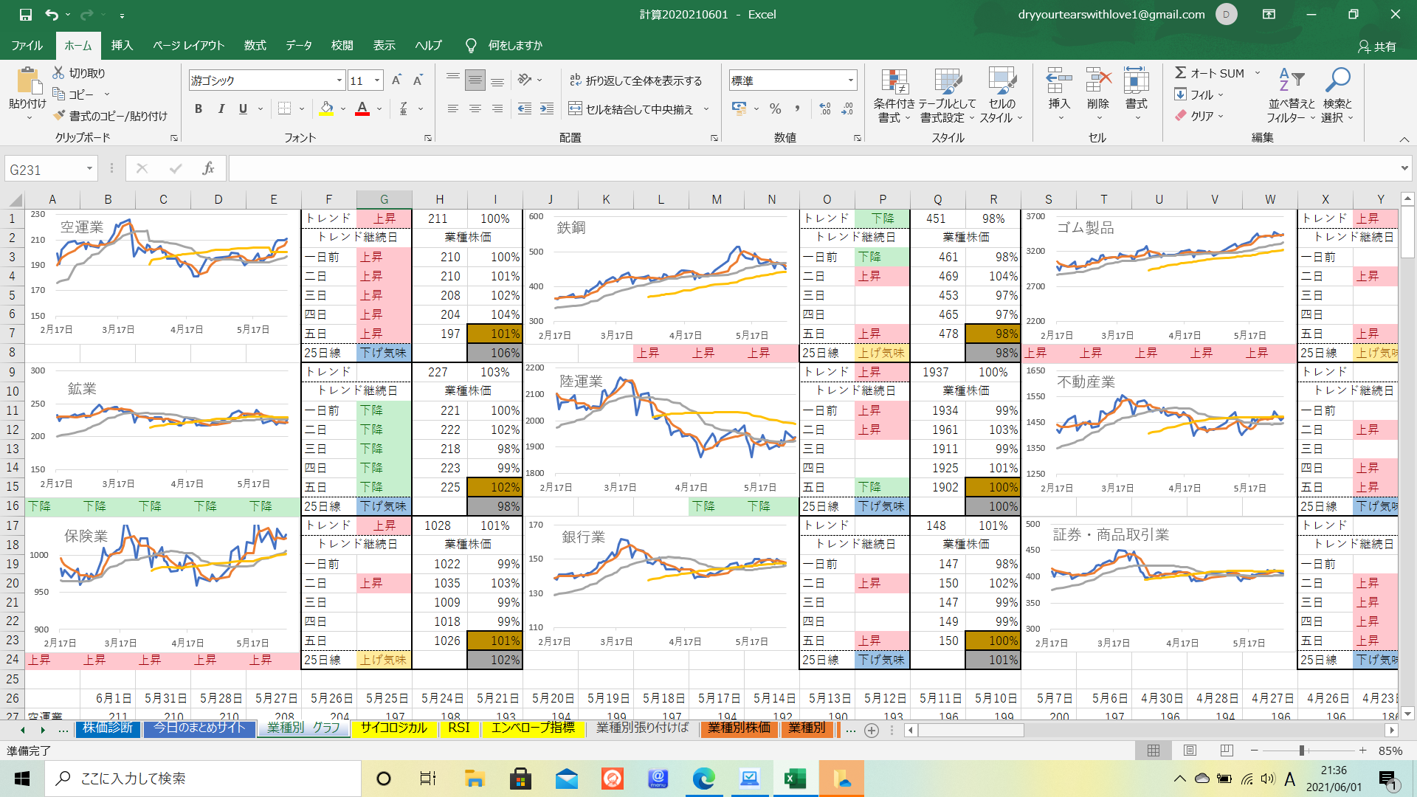The width and height of the screenshot is (1417, 797).
Task: Click the increase decimal places icon
Action: click(x=825, y=109)
